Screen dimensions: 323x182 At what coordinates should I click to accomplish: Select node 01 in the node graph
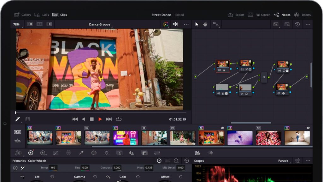pyautogui.click(x=222, y=66)
